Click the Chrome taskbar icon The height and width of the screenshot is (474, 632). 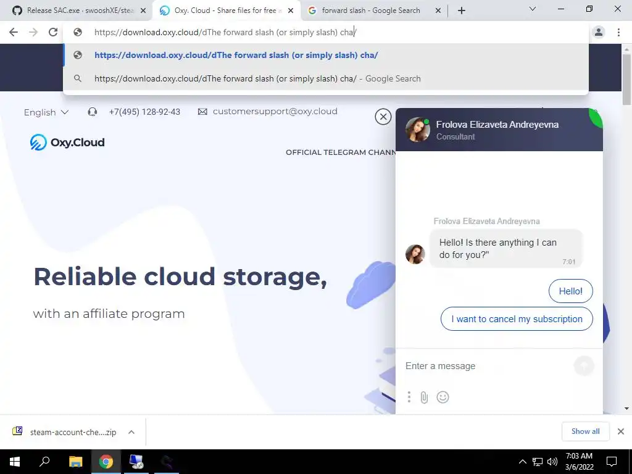(106, 462)
